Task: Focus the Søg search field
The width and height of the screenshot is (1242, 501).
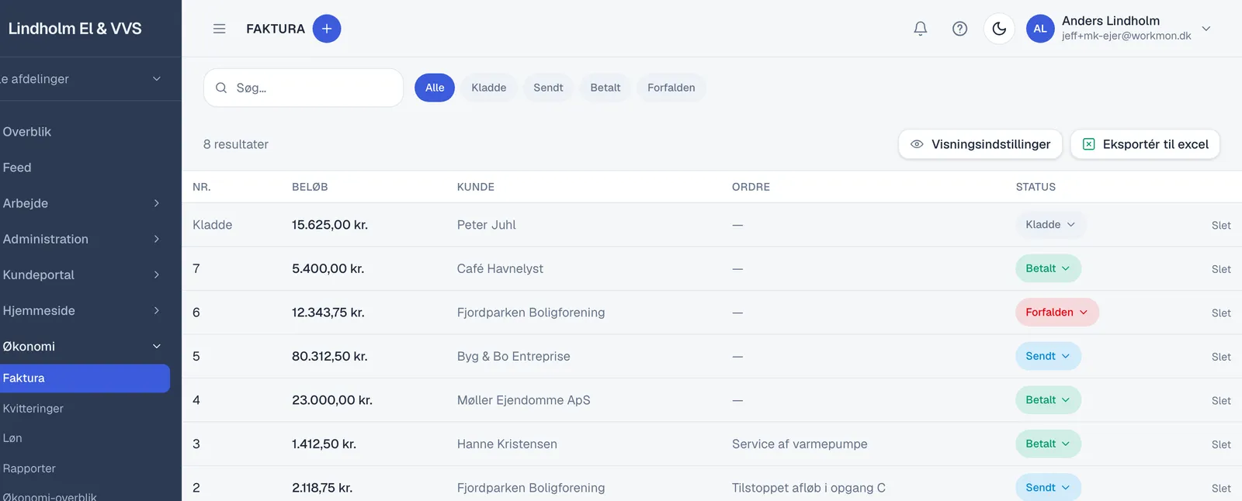Action: click(304, 88)
